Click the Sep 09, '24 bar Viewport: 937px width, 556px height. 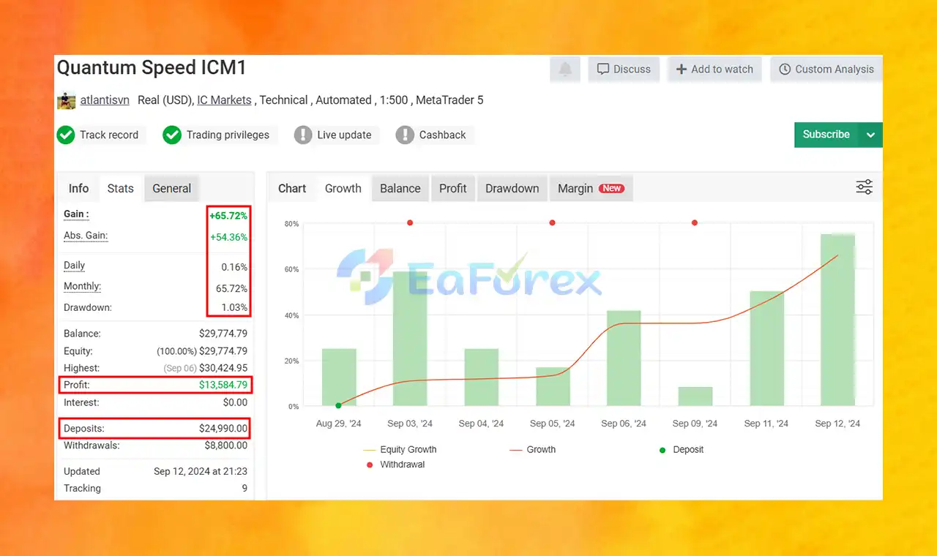695,397
